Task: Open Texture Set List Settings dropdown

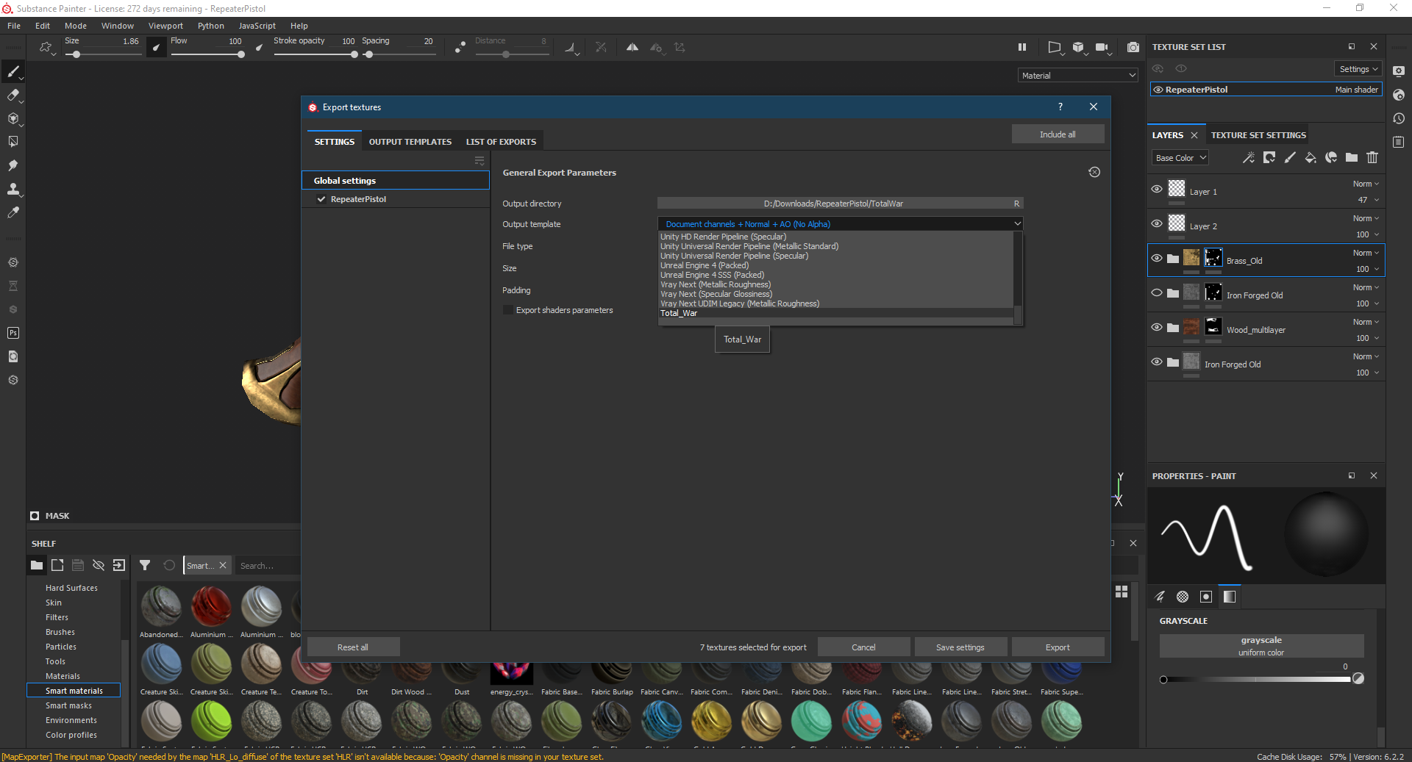Action: pyautogui.click(x=1358, y=69)
